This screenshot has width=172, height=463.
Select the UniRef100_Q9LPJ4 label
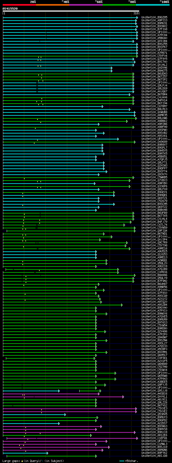(154, 85)
